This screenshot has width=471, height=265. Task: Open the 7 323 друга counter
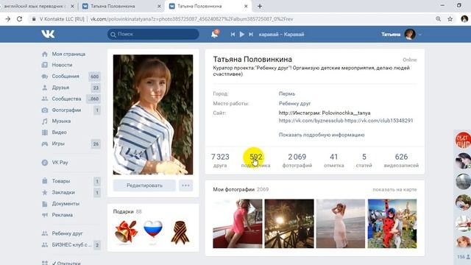click(x=220, y=160)
